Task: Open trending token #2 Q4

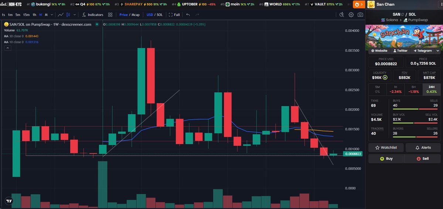Action: point(91,4)
